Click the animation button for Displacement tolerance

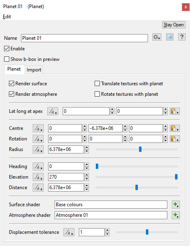(69, 232)
